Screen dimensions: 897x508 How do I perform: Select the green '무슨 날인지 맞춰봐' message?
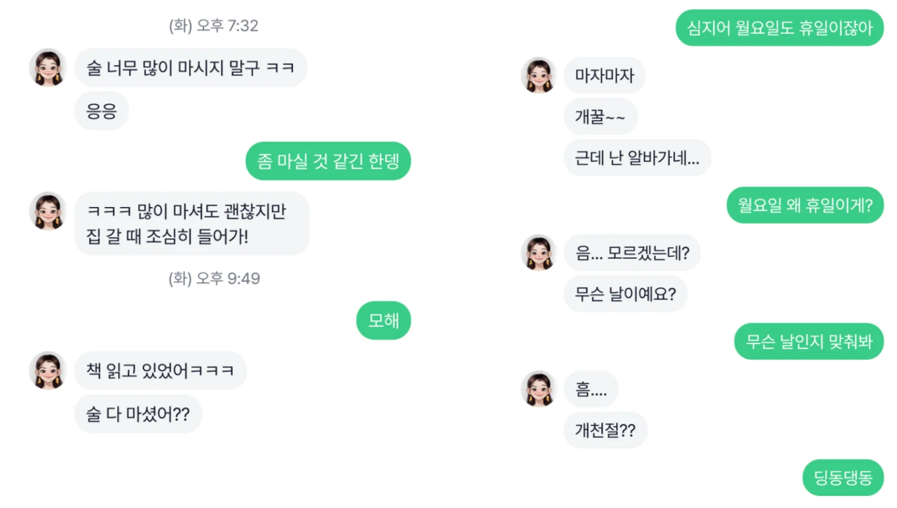(x=809, y=342)
